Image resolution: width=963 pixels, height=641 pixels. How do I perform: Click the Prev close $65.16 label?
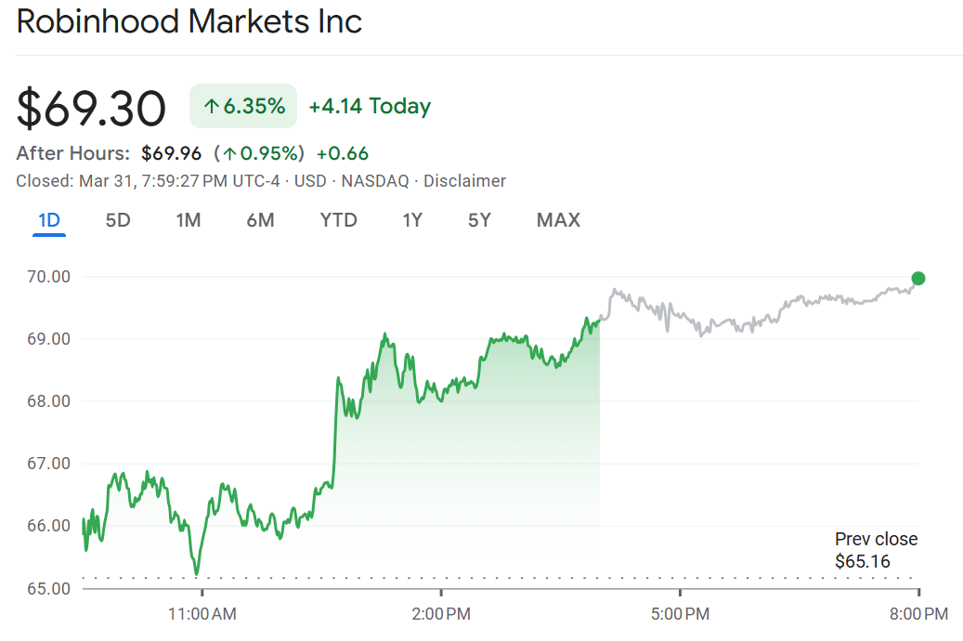coord(876,550)
